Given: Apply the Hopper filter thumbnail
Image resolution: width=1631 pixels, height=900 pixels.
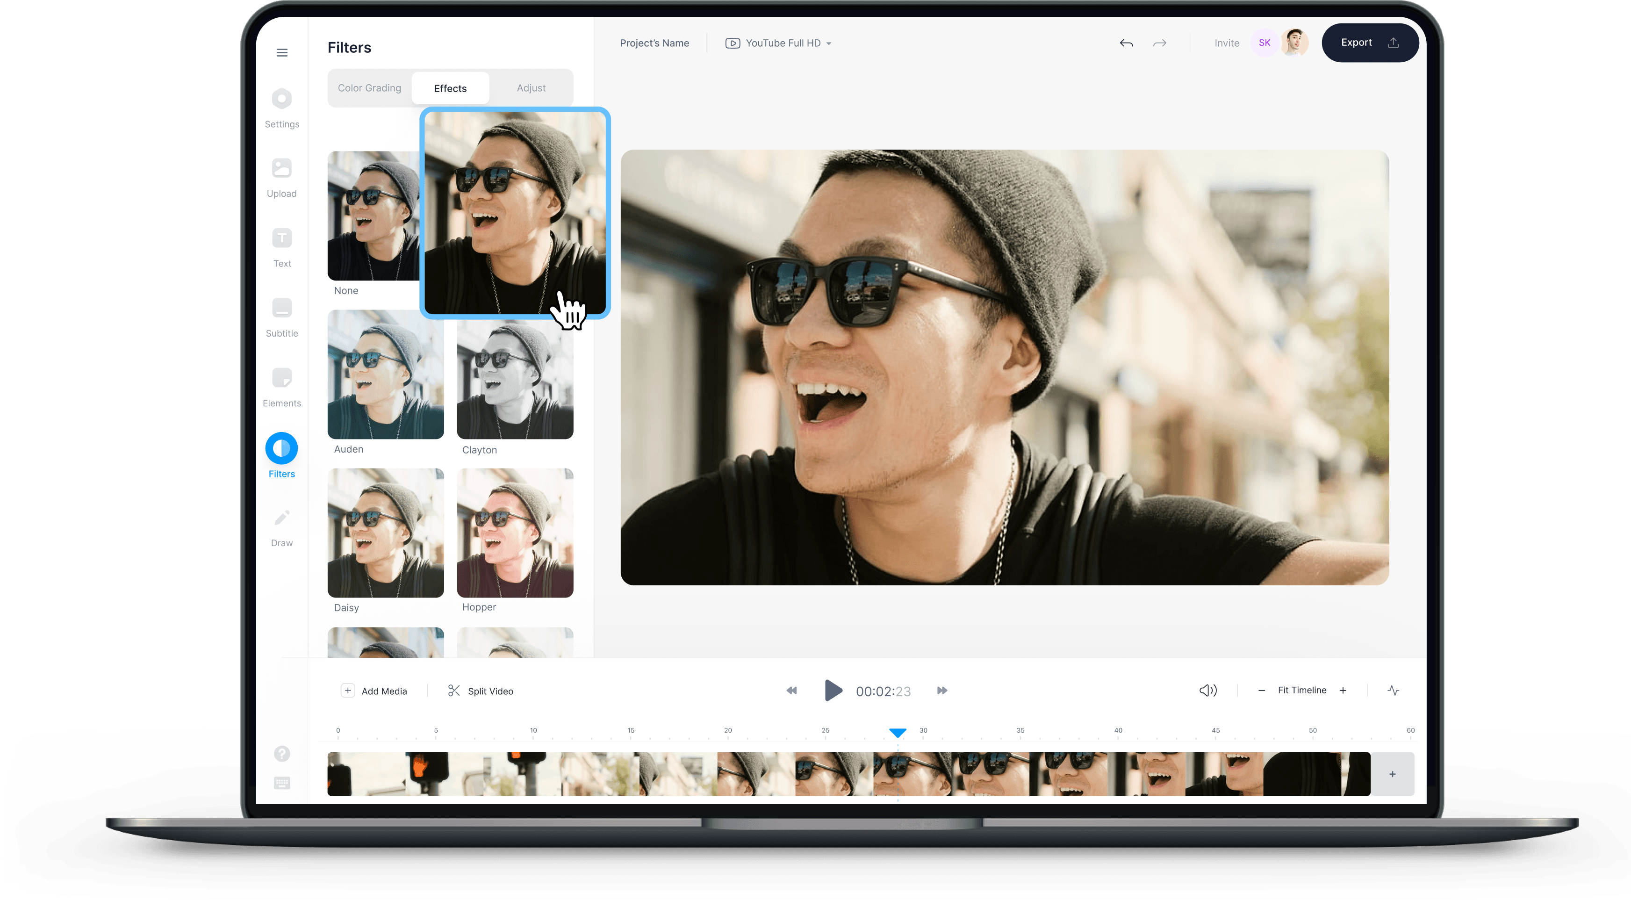Looking at the screenshot, I should click(515, 532).
